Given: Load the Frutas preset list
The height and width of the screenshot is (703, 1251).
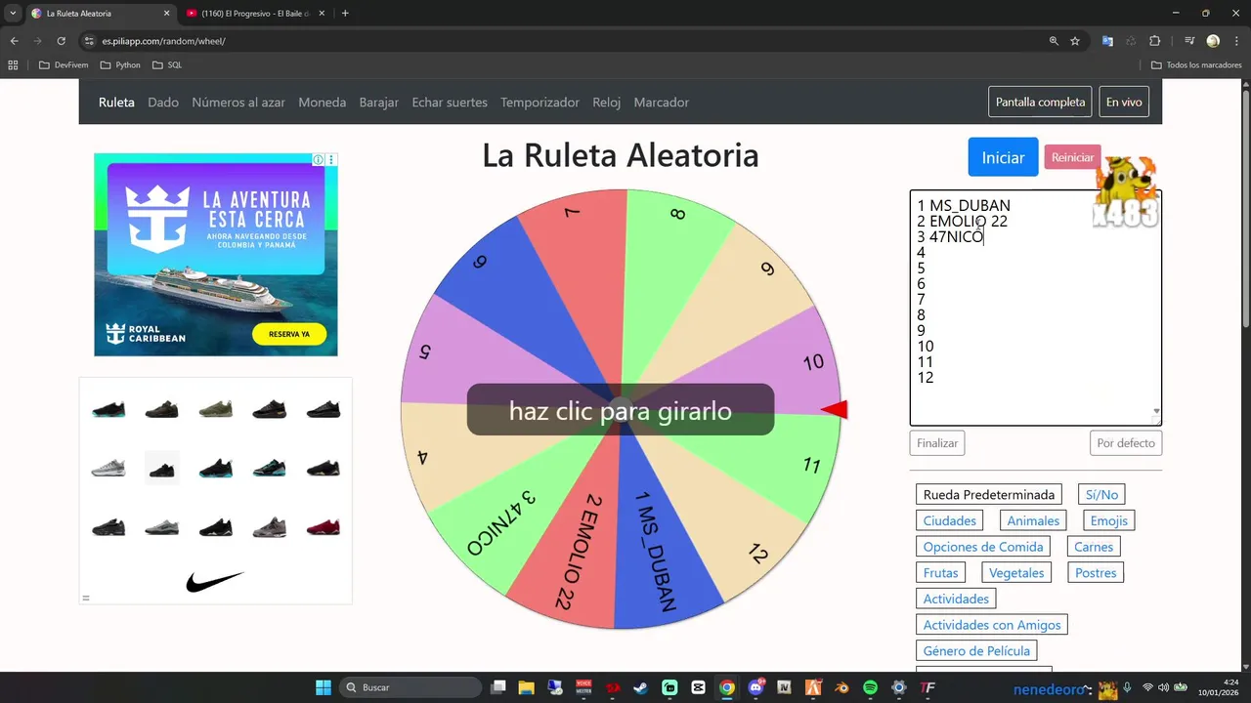Looking at the screenshot, I should 941,573.
